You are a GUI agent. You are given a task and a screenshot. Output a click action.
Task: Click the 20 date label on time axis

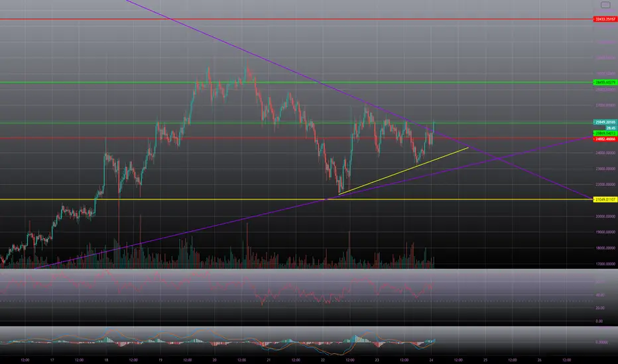click(214, 359)
